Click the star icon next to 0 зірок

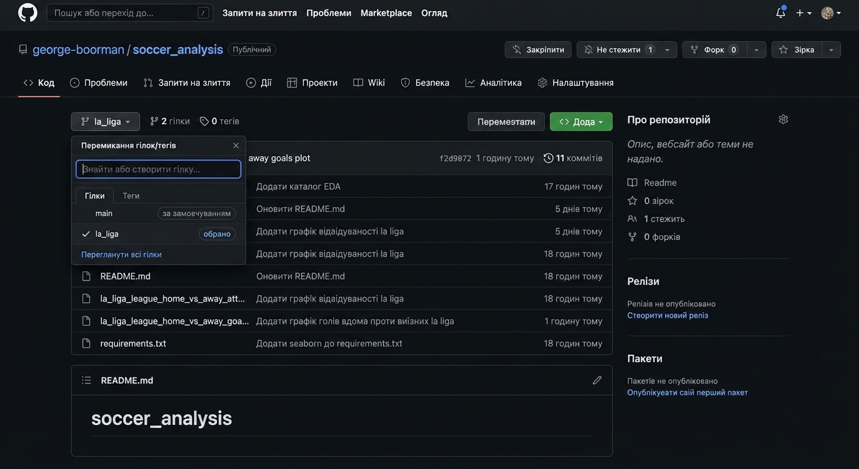633,201
